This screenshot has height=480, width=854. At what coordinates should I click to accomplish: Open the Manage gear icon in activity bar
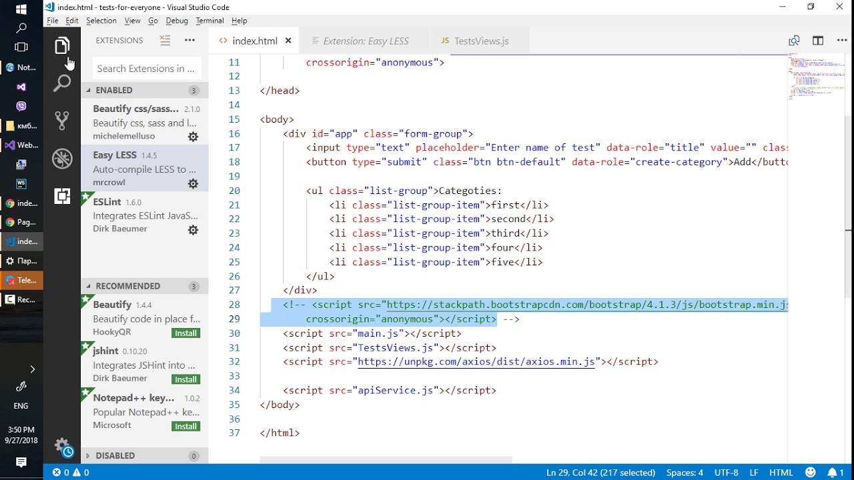pos(62,445)
